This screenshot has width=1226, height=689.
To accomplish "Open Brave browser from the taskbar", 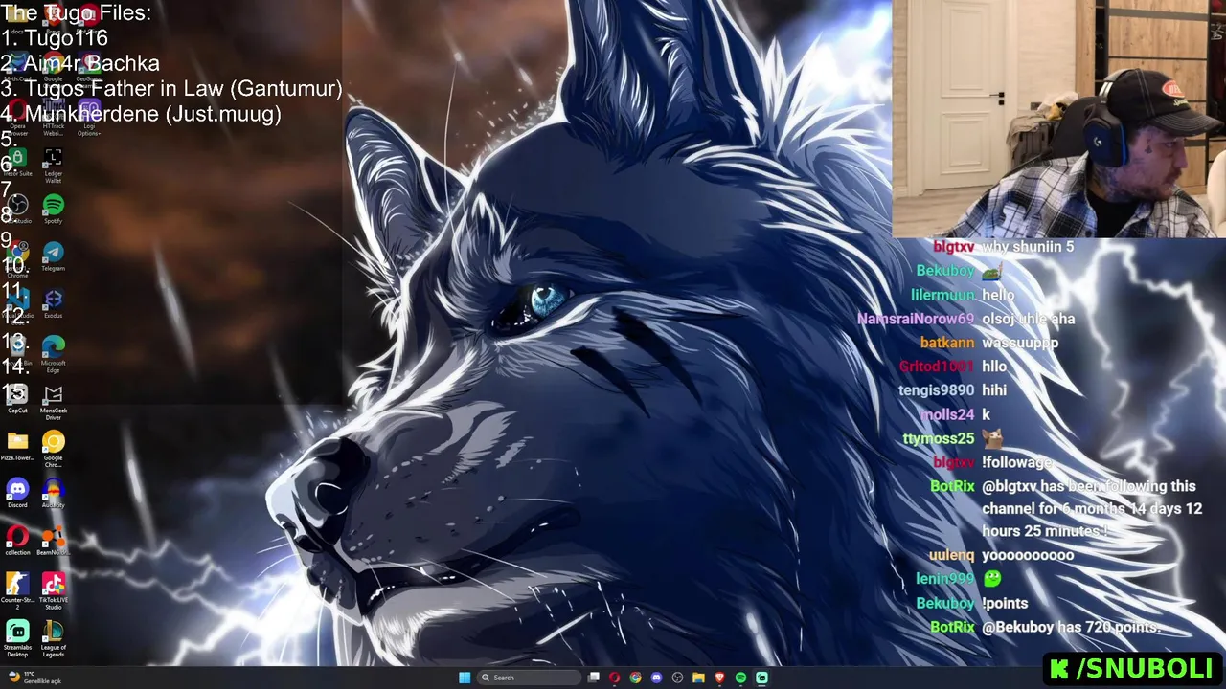I will pyautogui.click(x=719, y=678).
